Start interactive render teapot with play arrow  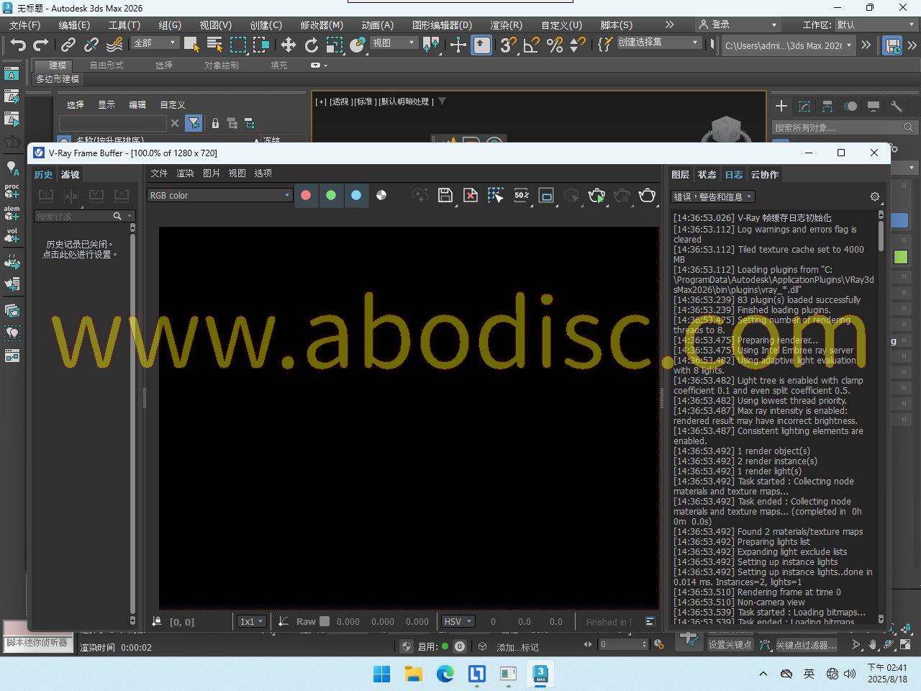pos(596,195)
